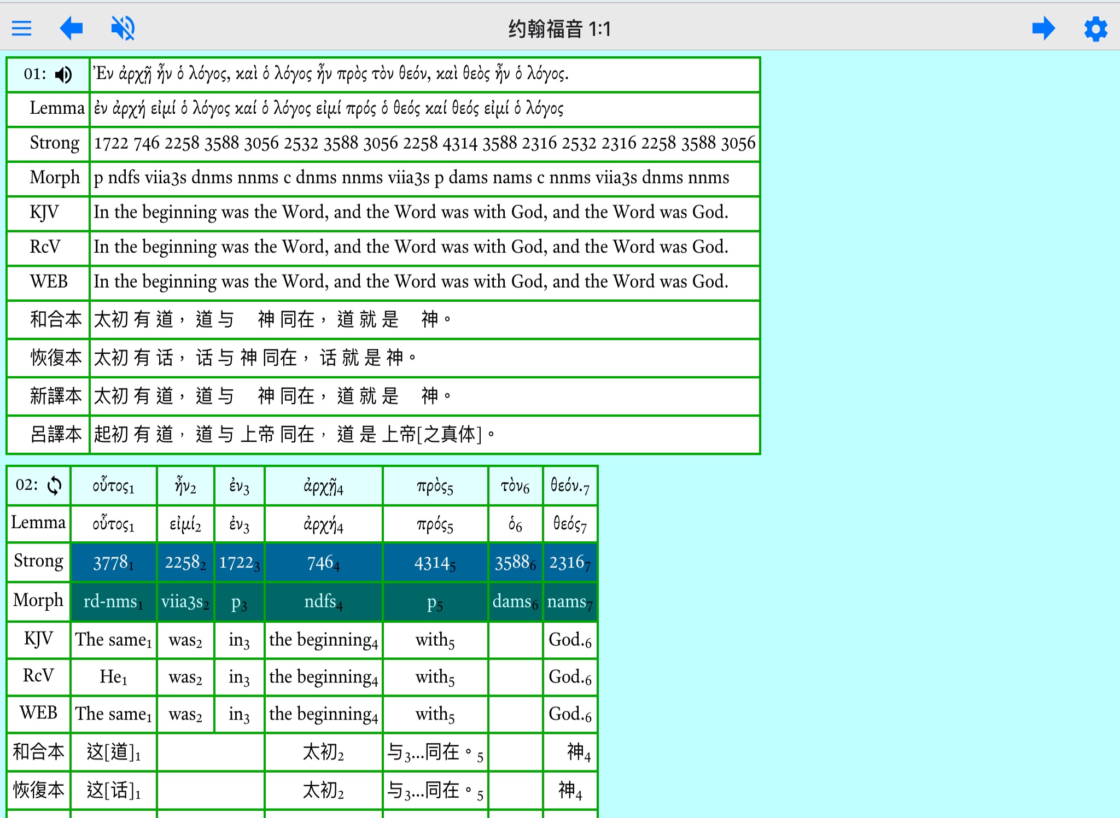This screenshot has width=1120, height=818.
Task: Click 恢復本 cell 与...同在 in verse 02
Action: click(435, 791)
